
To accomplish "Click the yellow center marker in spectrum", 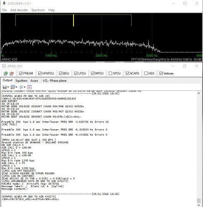I will 73,20.
